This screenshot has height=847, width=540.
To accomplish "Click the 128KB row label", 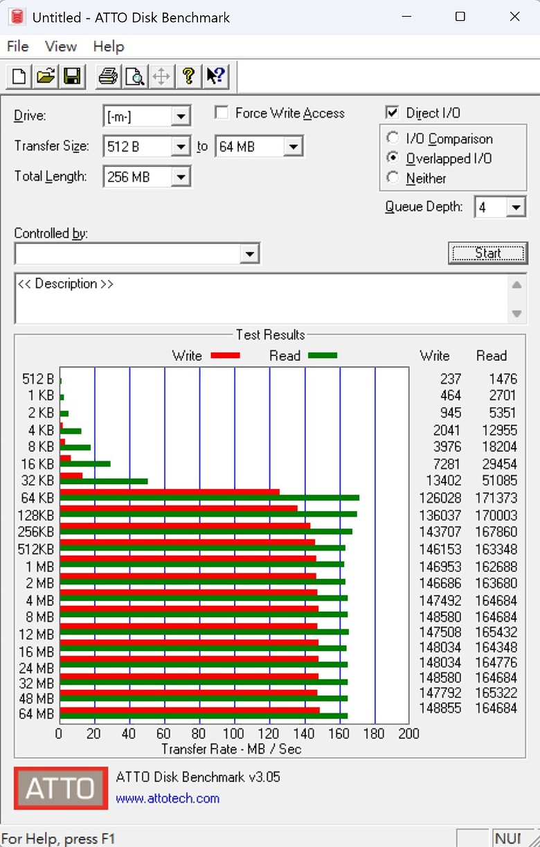I will pos(37,515).
